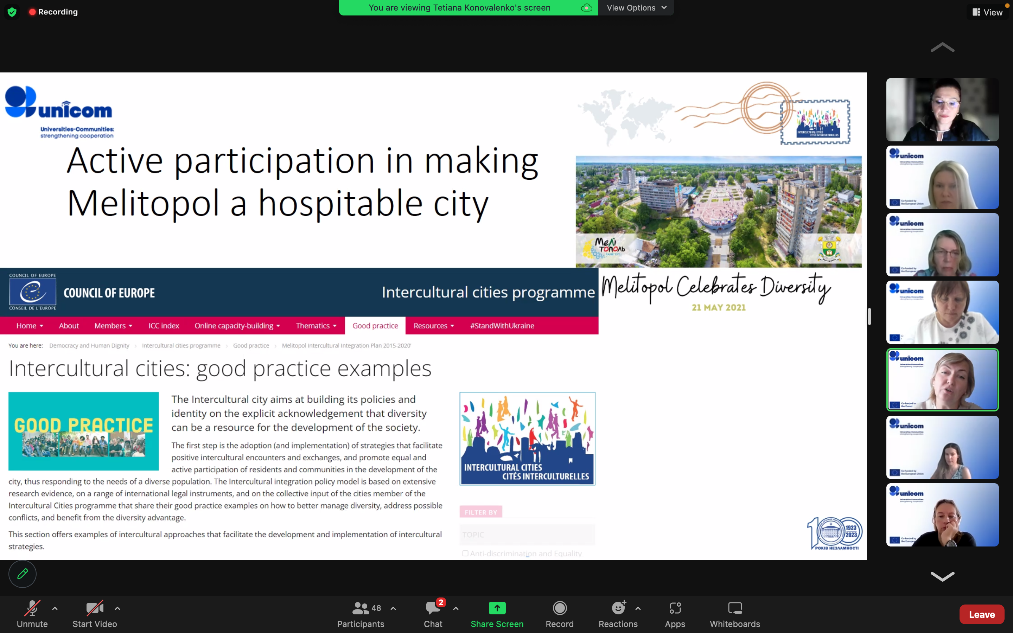The image size is (1013, 633).
Task: Click the #StandWithUkraine link
Action: click(x=502, y=326)
